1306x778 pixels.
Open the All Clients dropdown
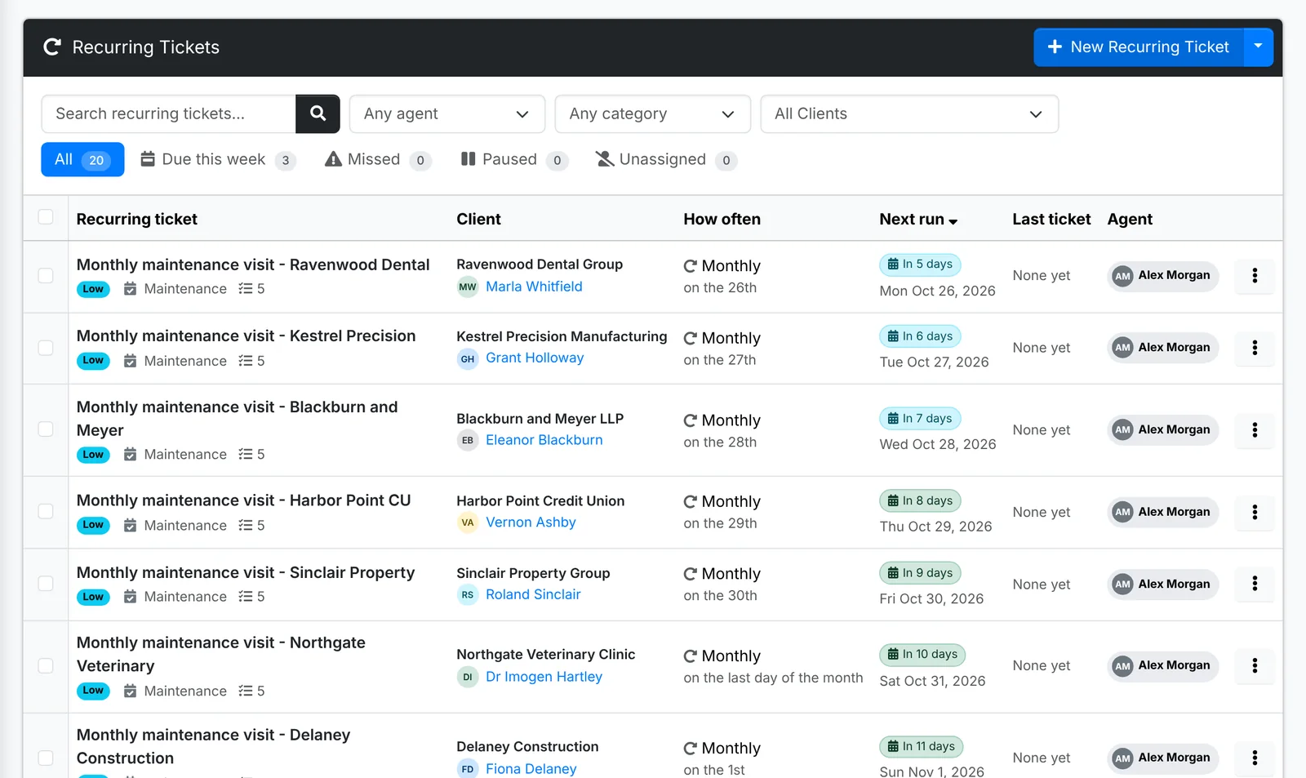909,113
